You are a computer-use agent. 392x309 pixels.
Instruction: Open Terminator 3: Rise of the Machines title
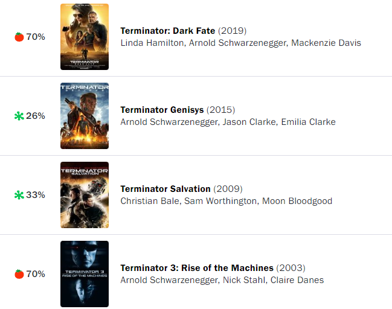coord(197,268)
